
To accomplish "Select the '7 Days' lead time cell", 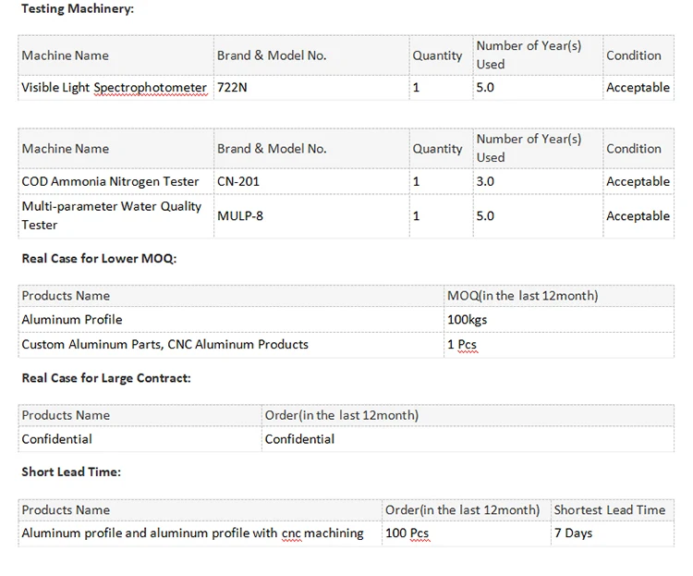I will point(573,533).
